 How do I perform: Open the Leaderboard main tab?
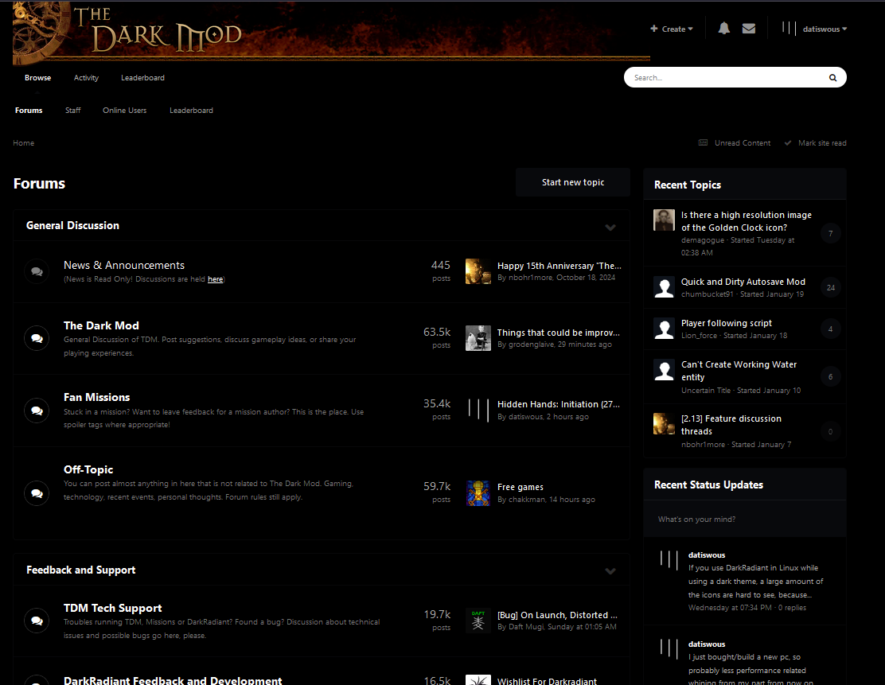tap(142, 78)
